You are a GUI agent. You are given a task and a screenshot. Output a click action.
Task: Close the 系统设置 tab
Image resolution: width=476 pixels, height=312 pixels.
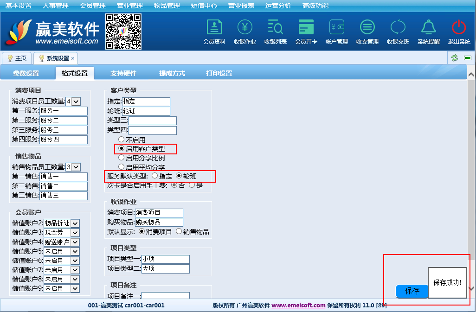pos(73,58)
